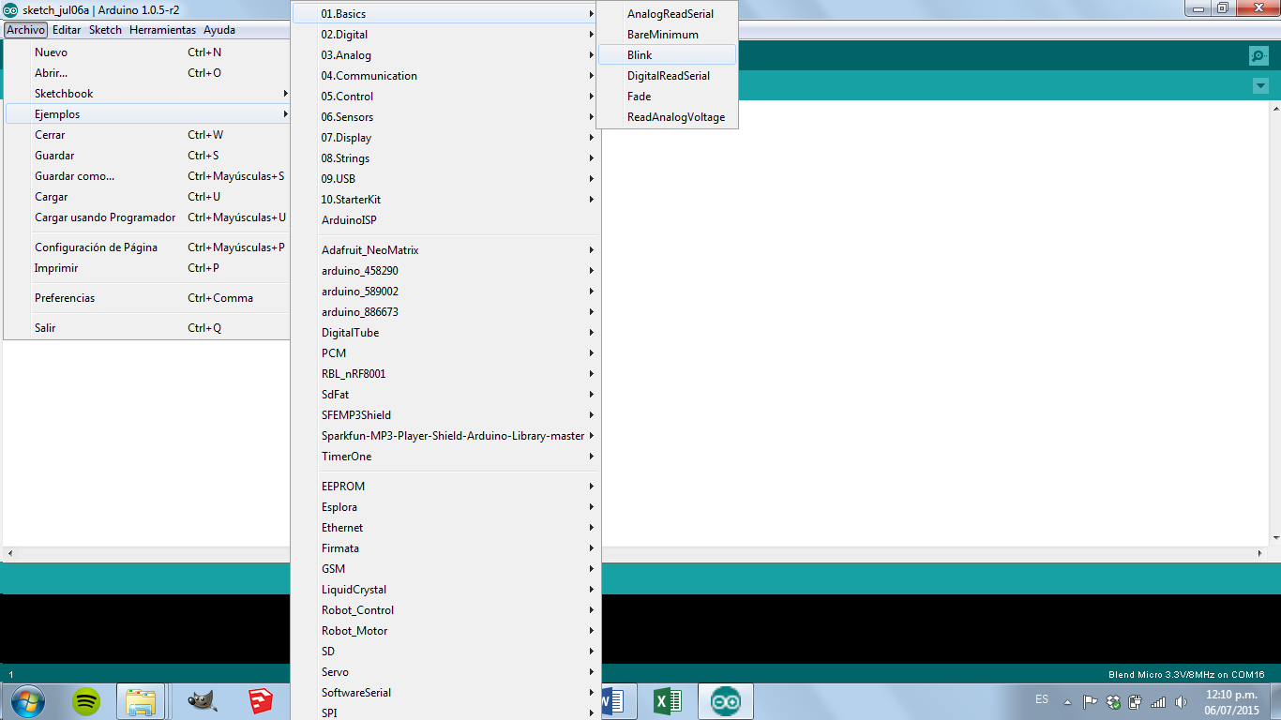The height and width of the screenshot is (720, 1281).
Task: Click the vertical scrollbar down arrow
Action: [1274, 538]
